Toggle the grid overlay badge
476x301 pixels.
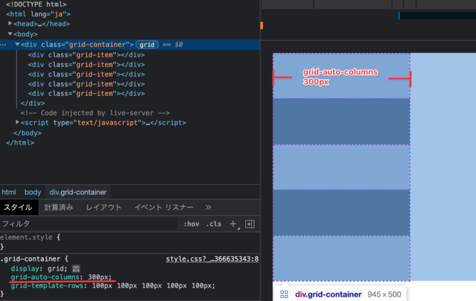click(147, 45)
